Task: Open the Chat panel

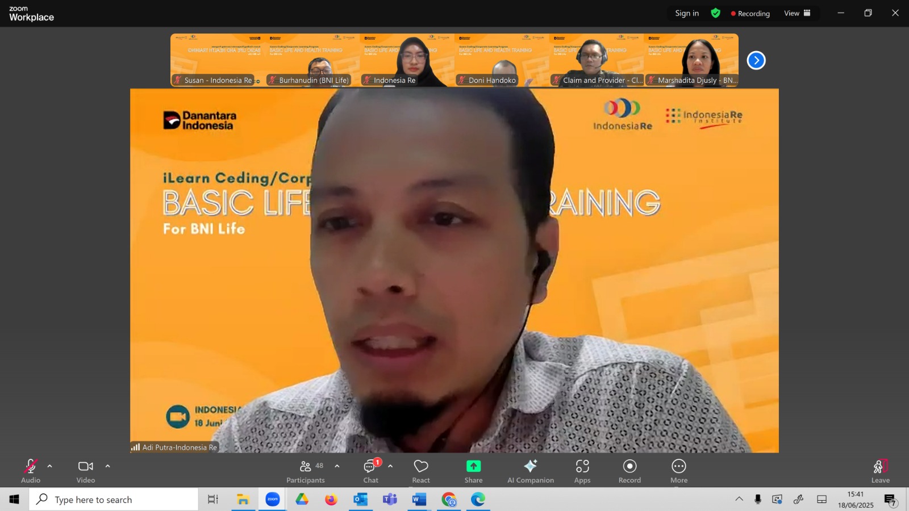Action: point(371,471)
